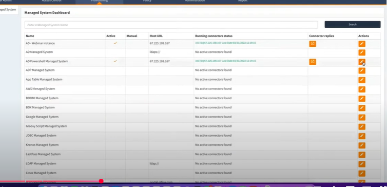Edit Groovy Script Managed System
Viewport: 387px width, 187px height.
click(x=362, y=127)
